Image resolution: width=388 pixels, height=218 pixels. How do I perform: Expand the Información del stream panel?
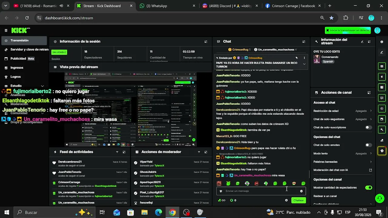[x=369, y=41]
